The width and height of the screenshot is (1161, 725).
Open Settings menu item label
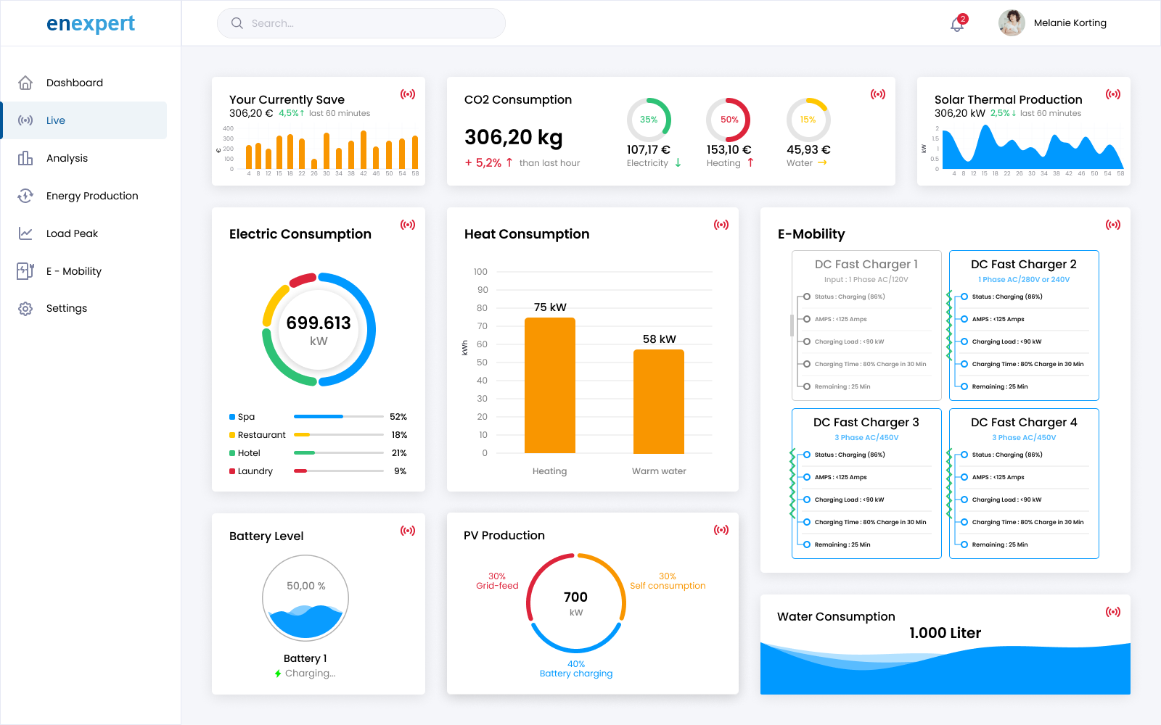tap(67, 308)
